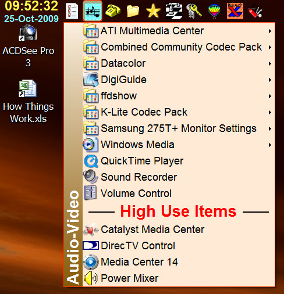Choose K-Lite Codec Pack menu entry
The width and height of the screenshot is (284, 294).
[x=179, y=112]
